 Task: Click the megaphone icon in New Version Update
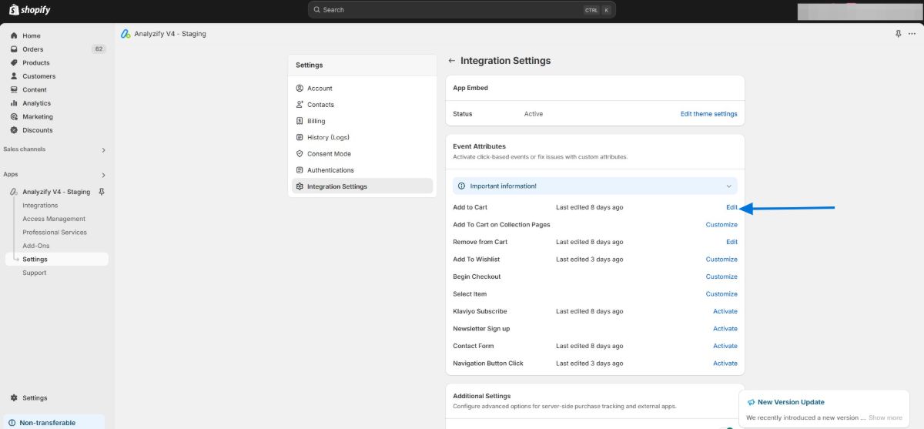pyautogui.click(x=751, y=402)
